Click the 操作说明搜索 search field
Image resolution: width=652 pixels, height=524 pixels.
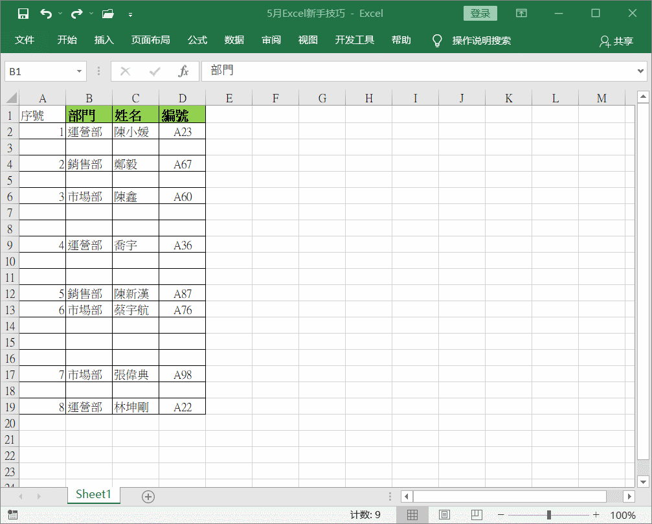pyautogui.click(x=482, y=40)
